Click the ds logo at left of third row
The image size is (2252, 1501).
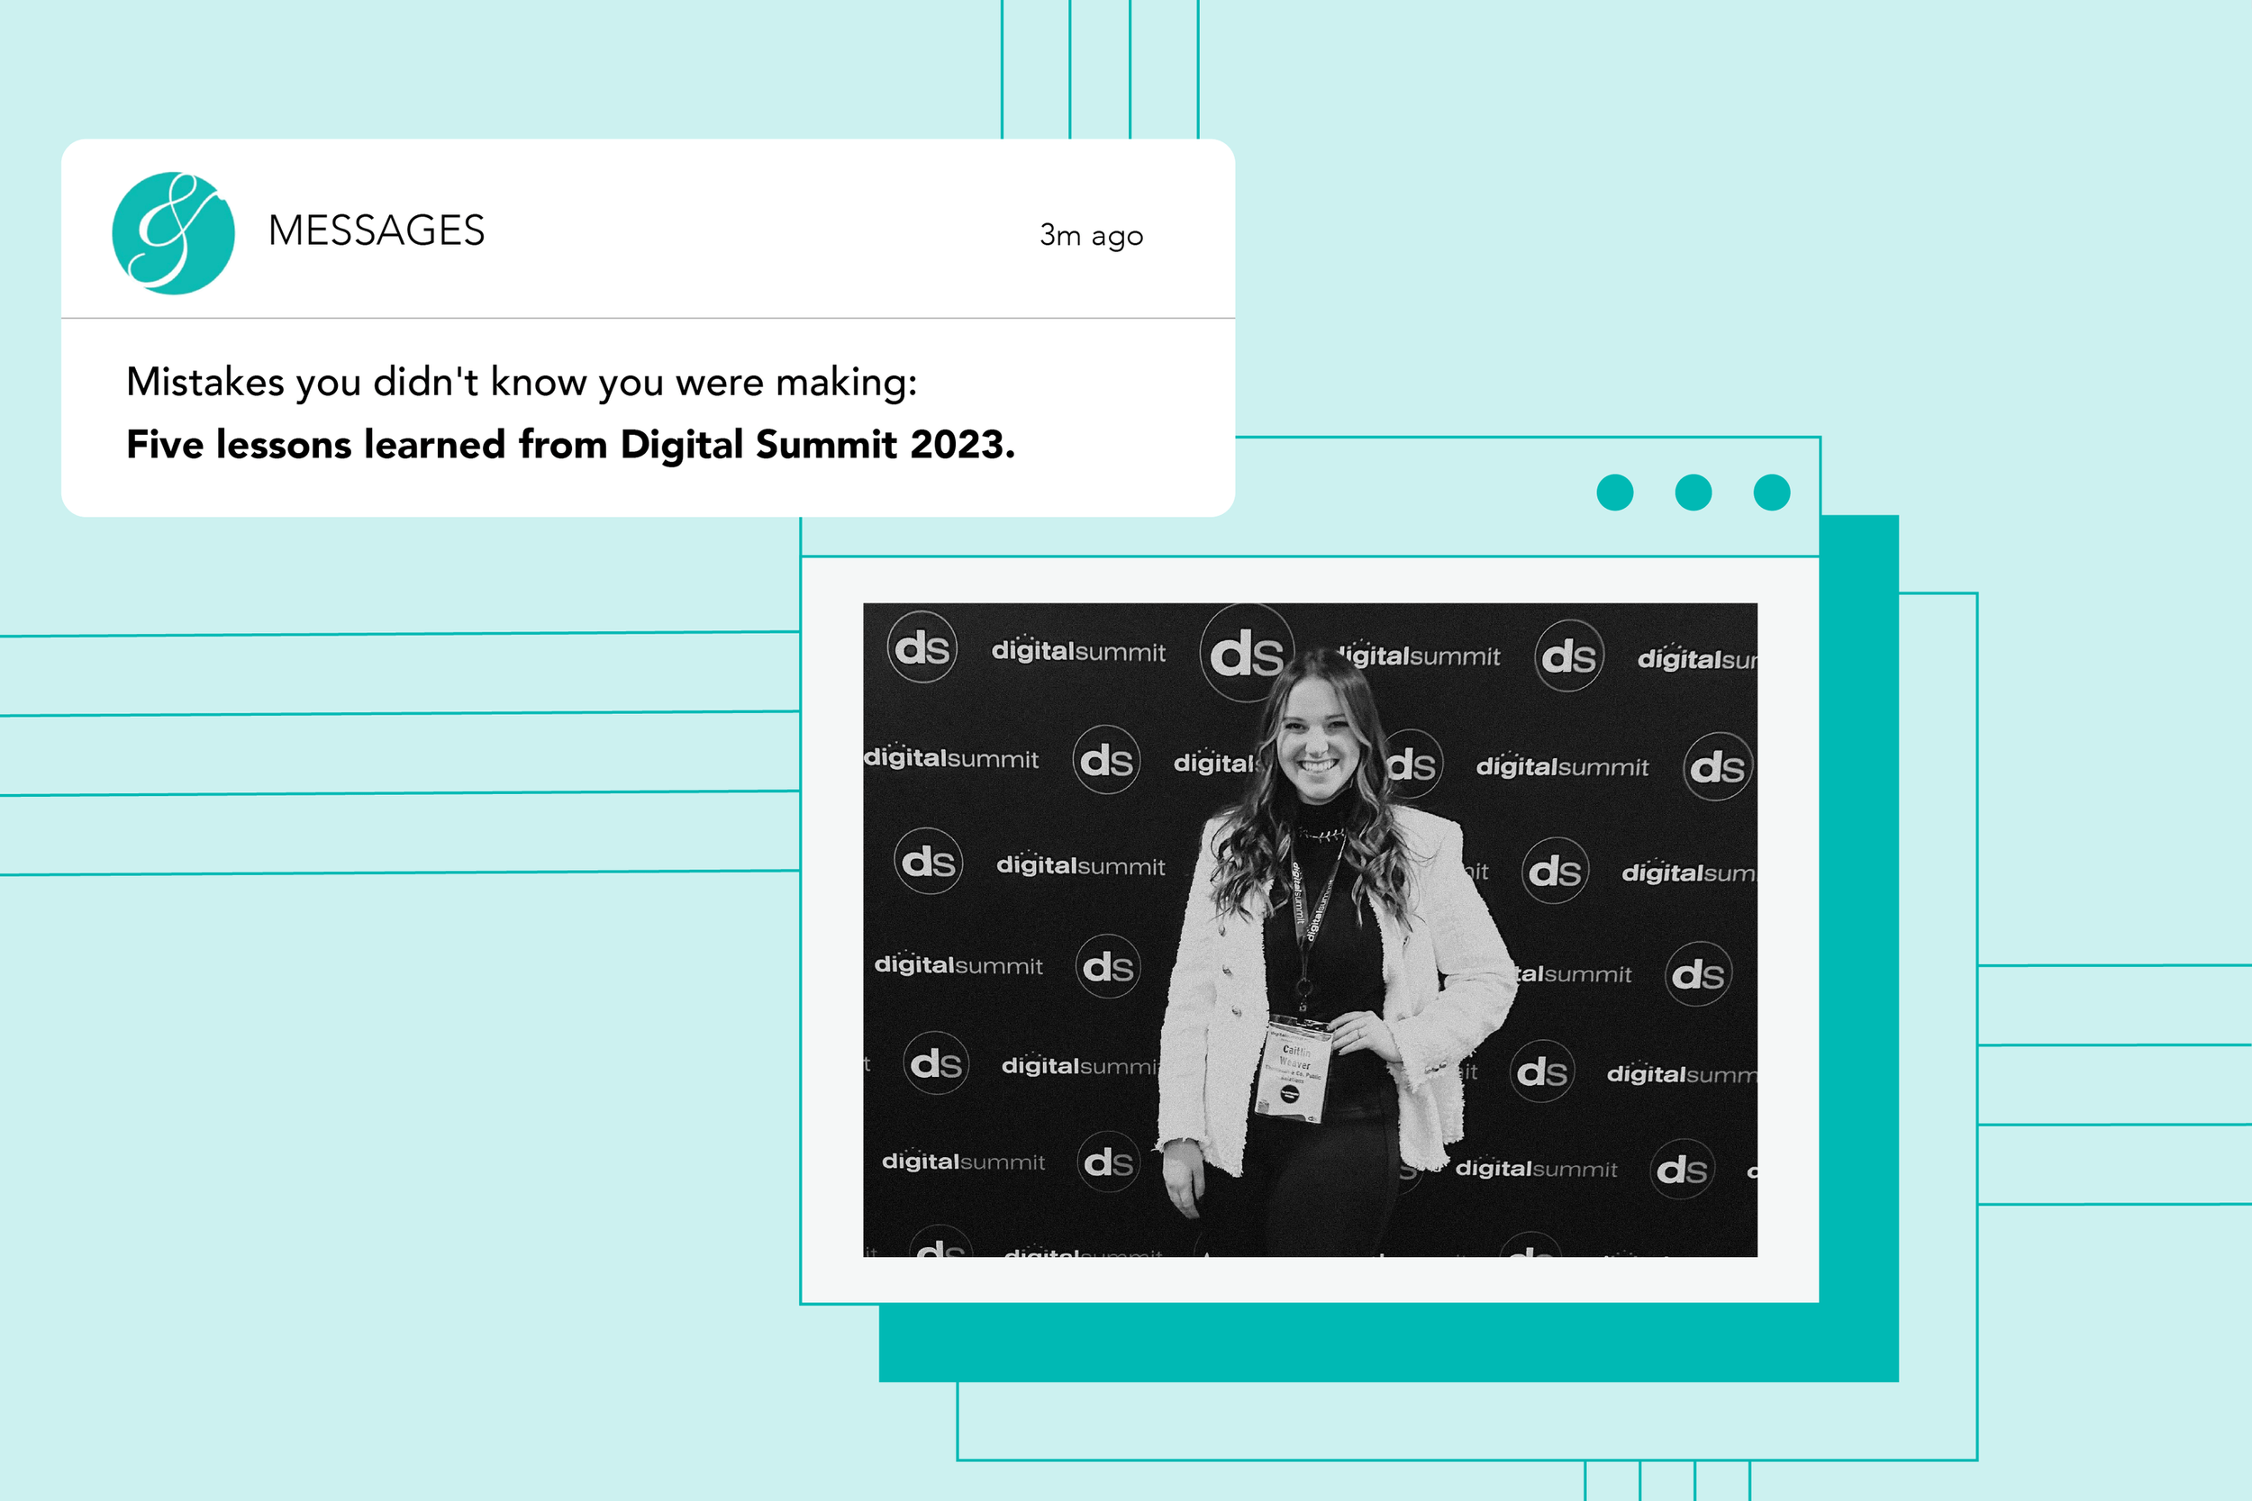tap(928, 862)
